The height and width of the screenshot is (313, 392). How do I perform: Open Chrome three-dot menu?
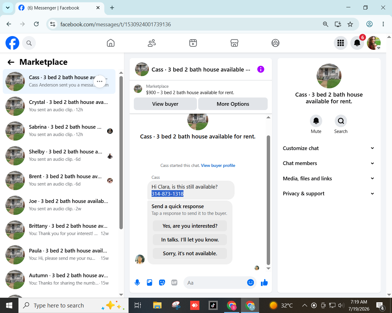pos(383,24)
